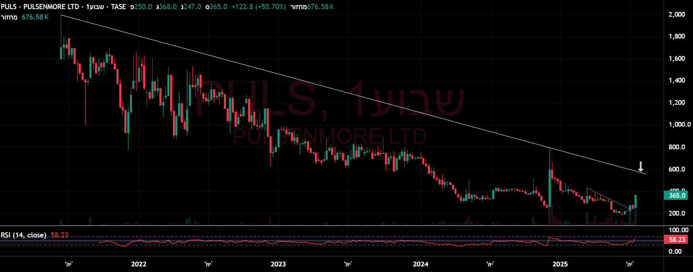Click the green 365.0 current price label on the price axis
Screen dimensions: 693x272
point(676,195)
